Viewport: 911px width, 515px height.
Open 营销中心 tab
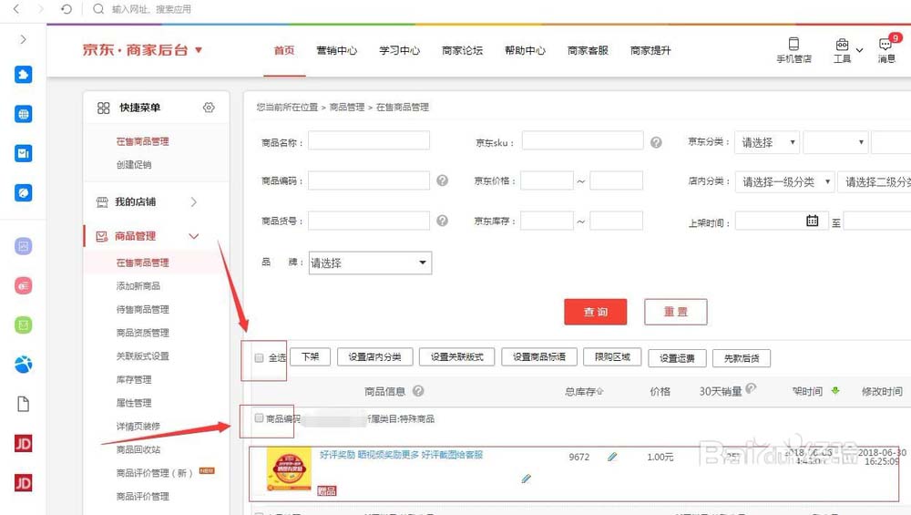[336, 50]
